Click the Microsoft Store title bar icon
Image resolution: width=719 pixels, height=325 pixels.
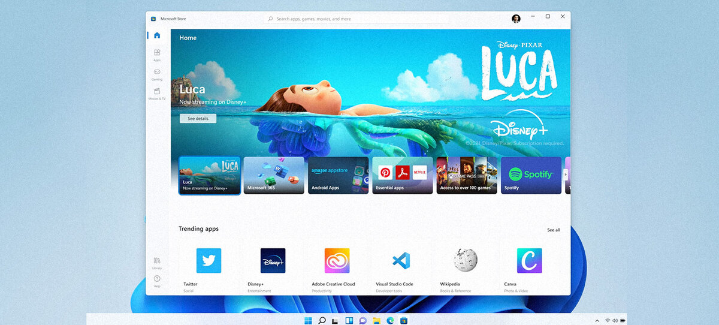tap(153, 19)
